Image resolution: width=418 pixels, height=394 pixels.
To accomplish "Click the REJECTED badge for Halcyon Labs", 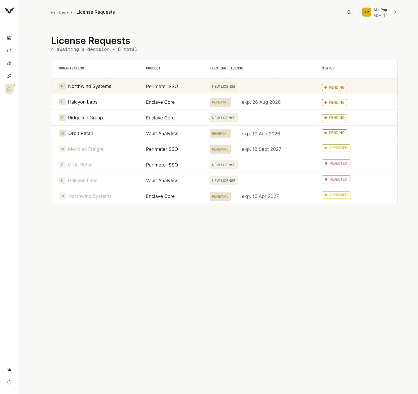I will 336,180.
